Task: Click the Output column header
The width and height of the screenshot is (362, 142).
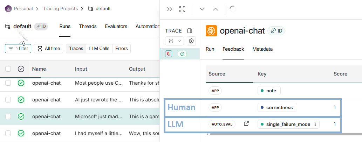Action: pos(137,69)
